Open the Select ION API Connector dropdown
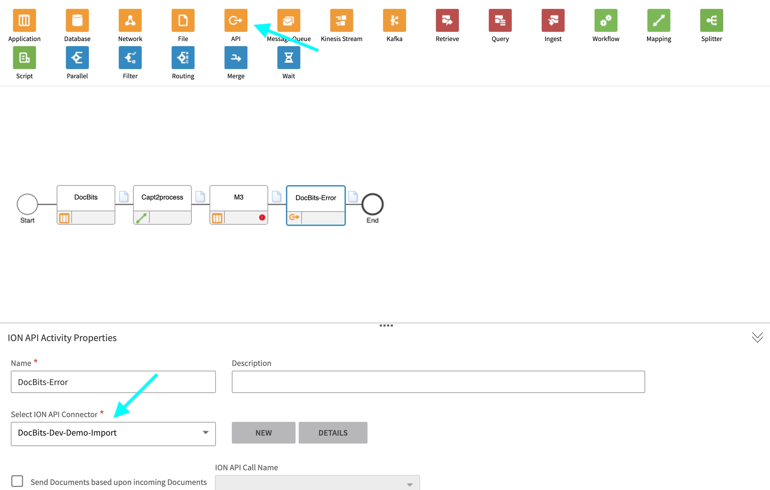Screen dimensions: 770x490 click(113, 433)
